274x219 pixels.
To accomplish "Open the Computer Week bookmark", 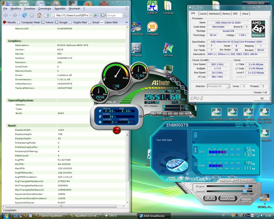I will point(28,22).
